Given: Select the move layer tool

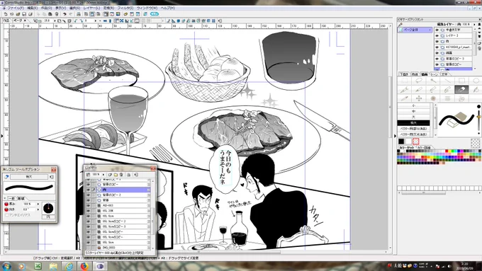Looking at the screenshot, I should point(419,98).
